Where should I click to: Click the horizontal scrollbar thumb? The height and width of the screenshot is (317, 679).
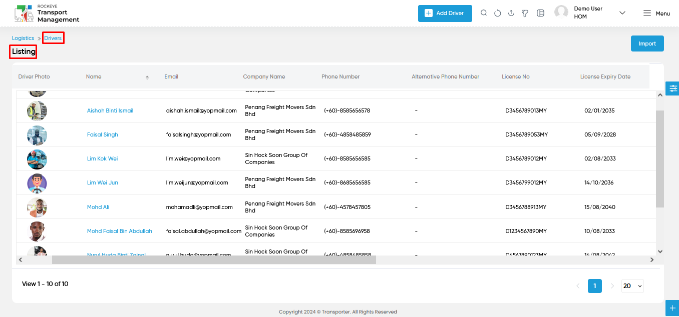(x=214, y=260)
